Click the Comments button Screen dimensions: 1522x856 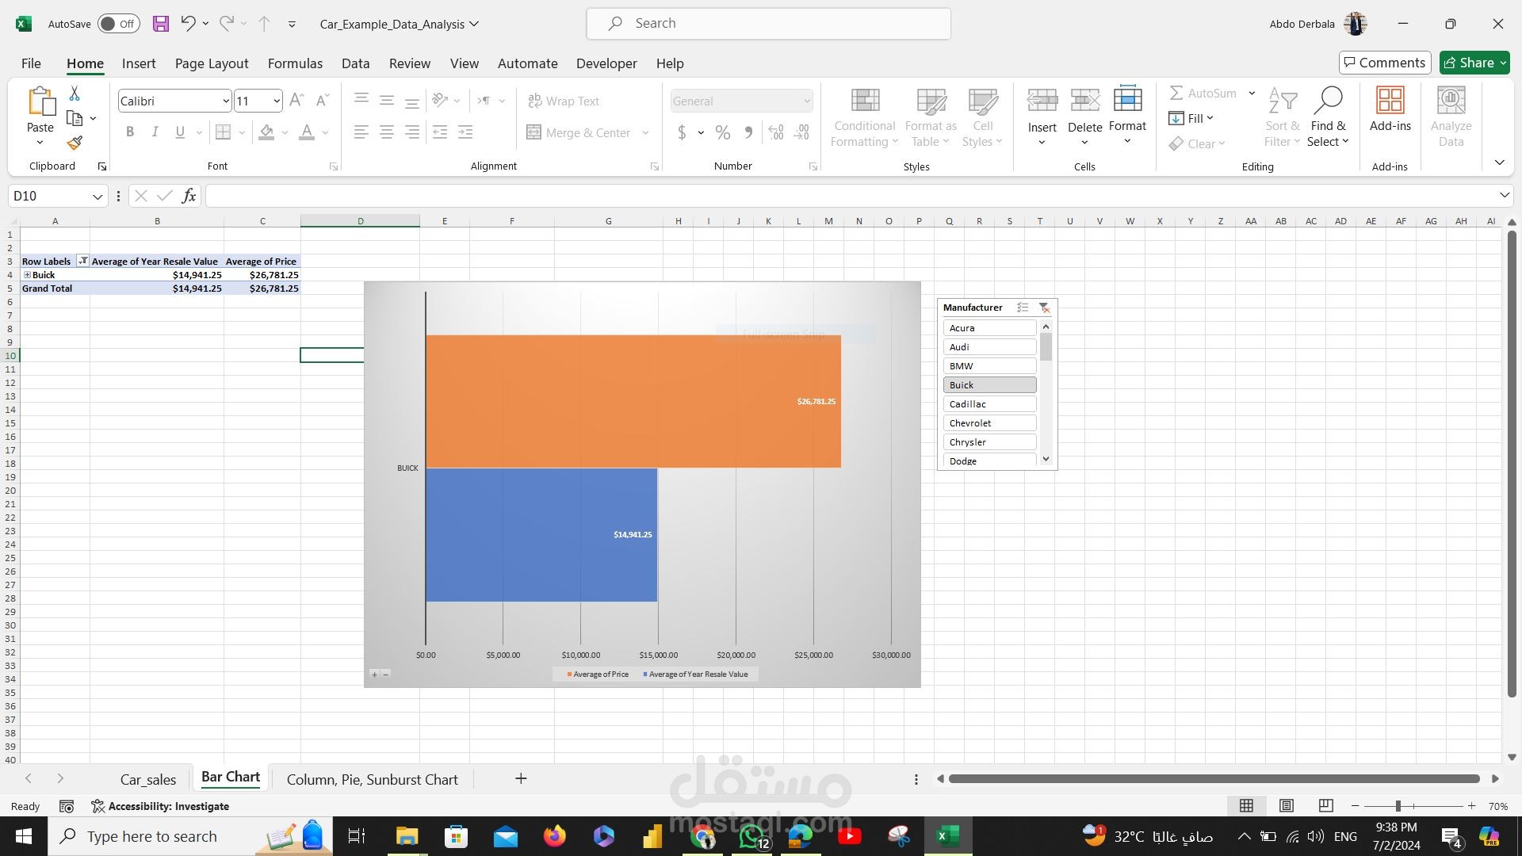[x=1385, y=63]
